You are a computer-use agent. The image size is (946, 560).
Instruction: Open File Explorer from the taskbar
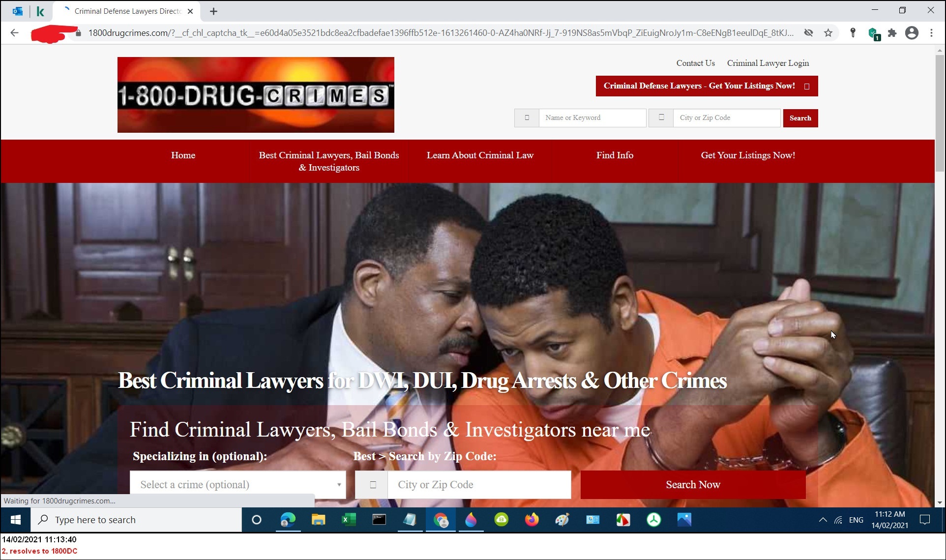click(318, 520)
